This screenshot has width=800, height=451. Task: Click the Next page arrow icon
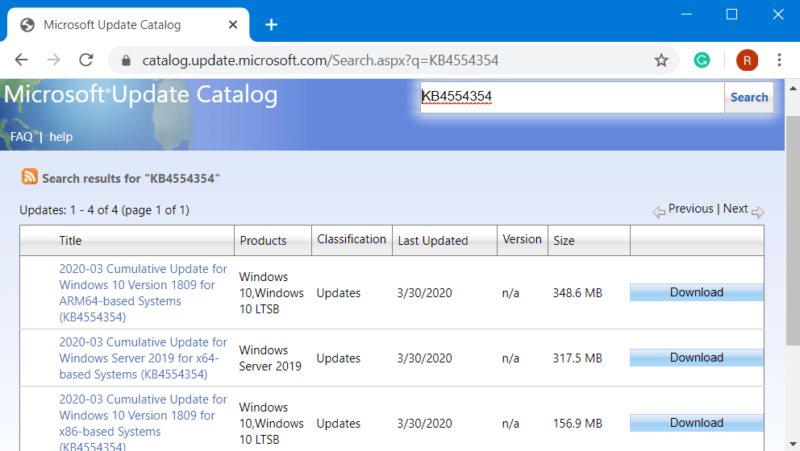coord(757,212)
